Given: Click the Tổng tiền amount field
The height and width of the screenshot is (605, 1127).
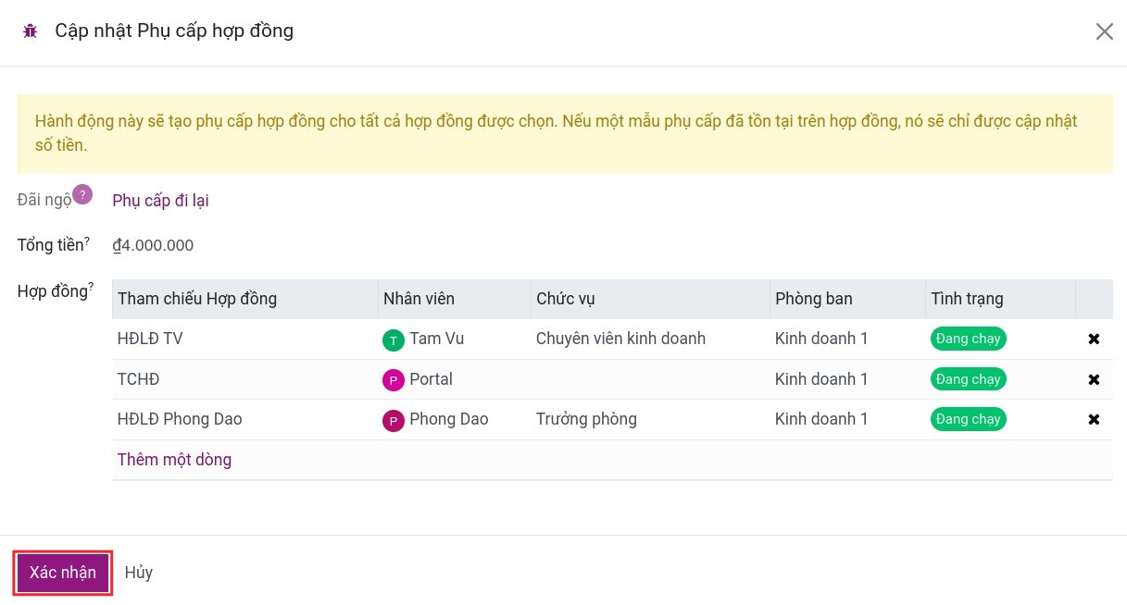Looking at the screenshot, I should click(153, 246).
